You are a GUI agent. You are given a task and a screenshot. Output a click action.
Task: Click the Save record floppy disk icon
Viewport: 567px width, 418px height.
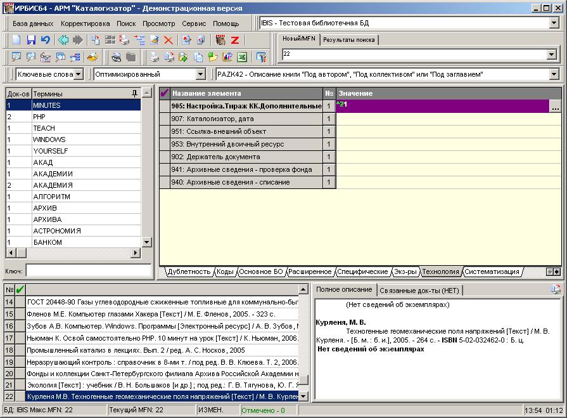point(31,40)
